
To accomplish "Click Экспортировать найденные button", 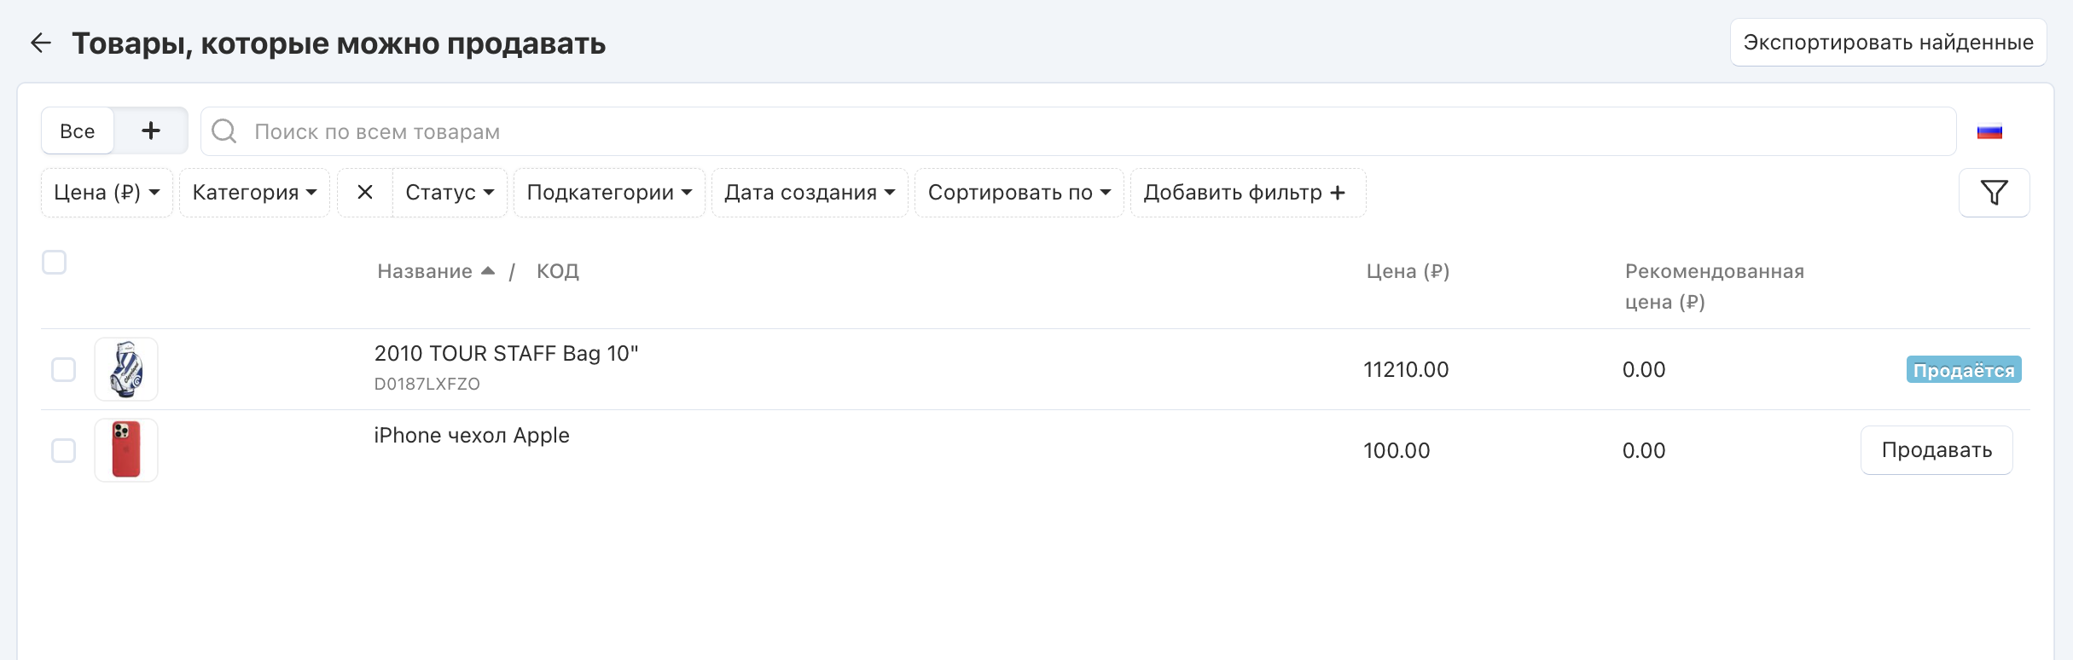I will (x=1888, y=43).
